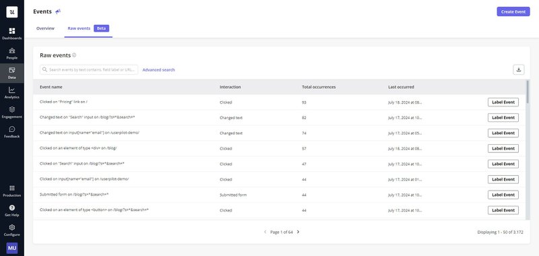
Task: Click the 'Submitted form' interaction cell
Action: 233,195
